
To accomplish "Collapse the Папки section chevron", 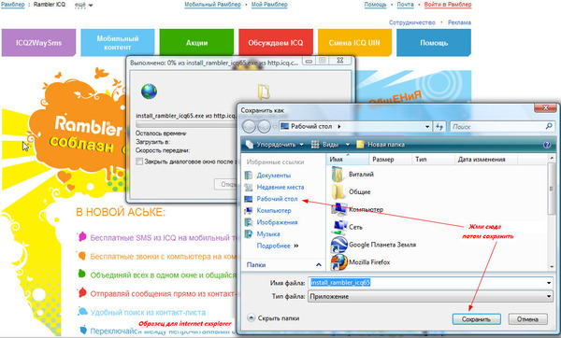I will (x=319, y=265).
